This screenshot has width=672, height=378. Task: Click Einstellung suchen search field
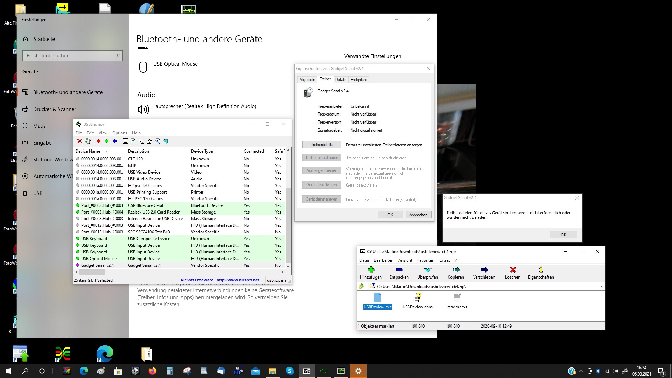click(73, 56)
